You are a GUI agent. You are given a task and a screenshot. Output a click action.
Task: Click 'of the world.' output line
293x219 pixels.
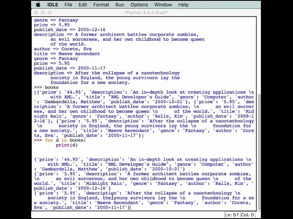click(68, 44)
